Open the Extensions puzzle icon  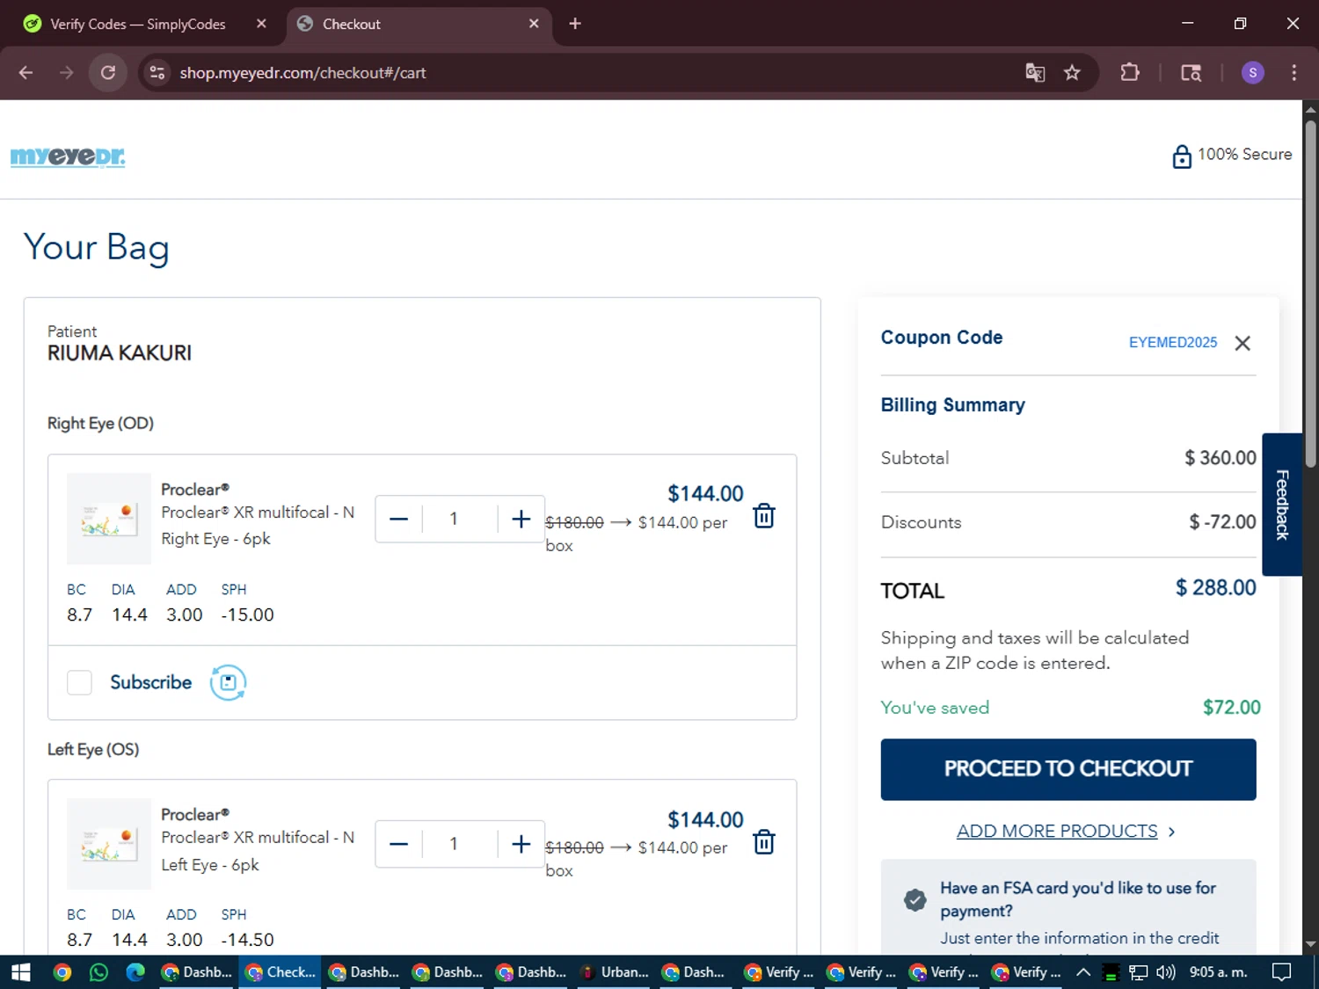pyautogui.click(x=1130, y=73)
